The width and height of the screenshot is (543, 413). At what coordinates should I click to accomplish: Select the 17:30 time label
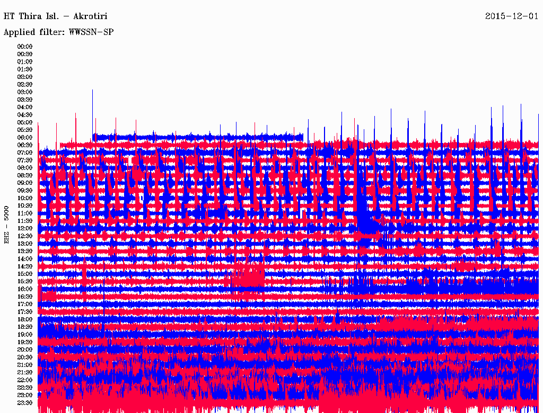(25, 312)
